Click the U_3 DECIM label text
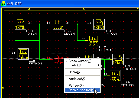 69,32
